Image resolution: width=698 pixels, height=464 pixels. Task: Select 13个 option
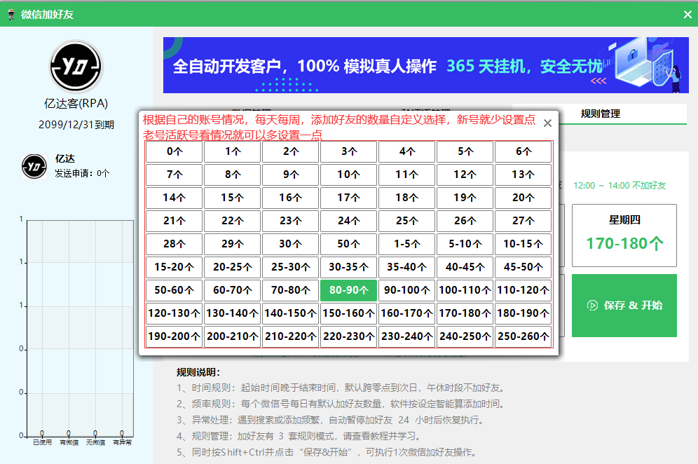(523, 175)
